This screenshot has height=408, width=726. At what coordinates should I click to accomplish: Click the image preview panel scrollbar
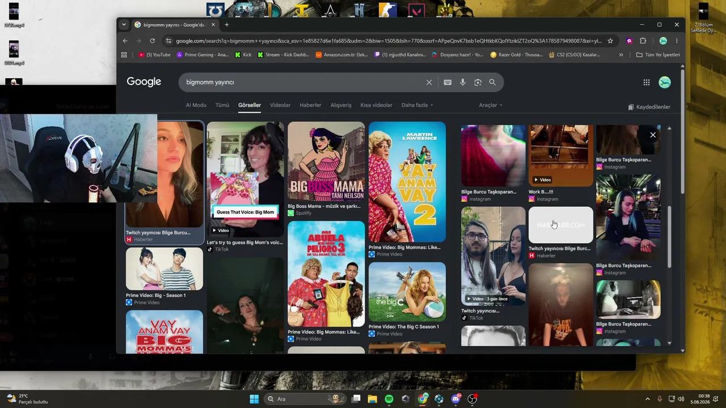tap(669, 237)
